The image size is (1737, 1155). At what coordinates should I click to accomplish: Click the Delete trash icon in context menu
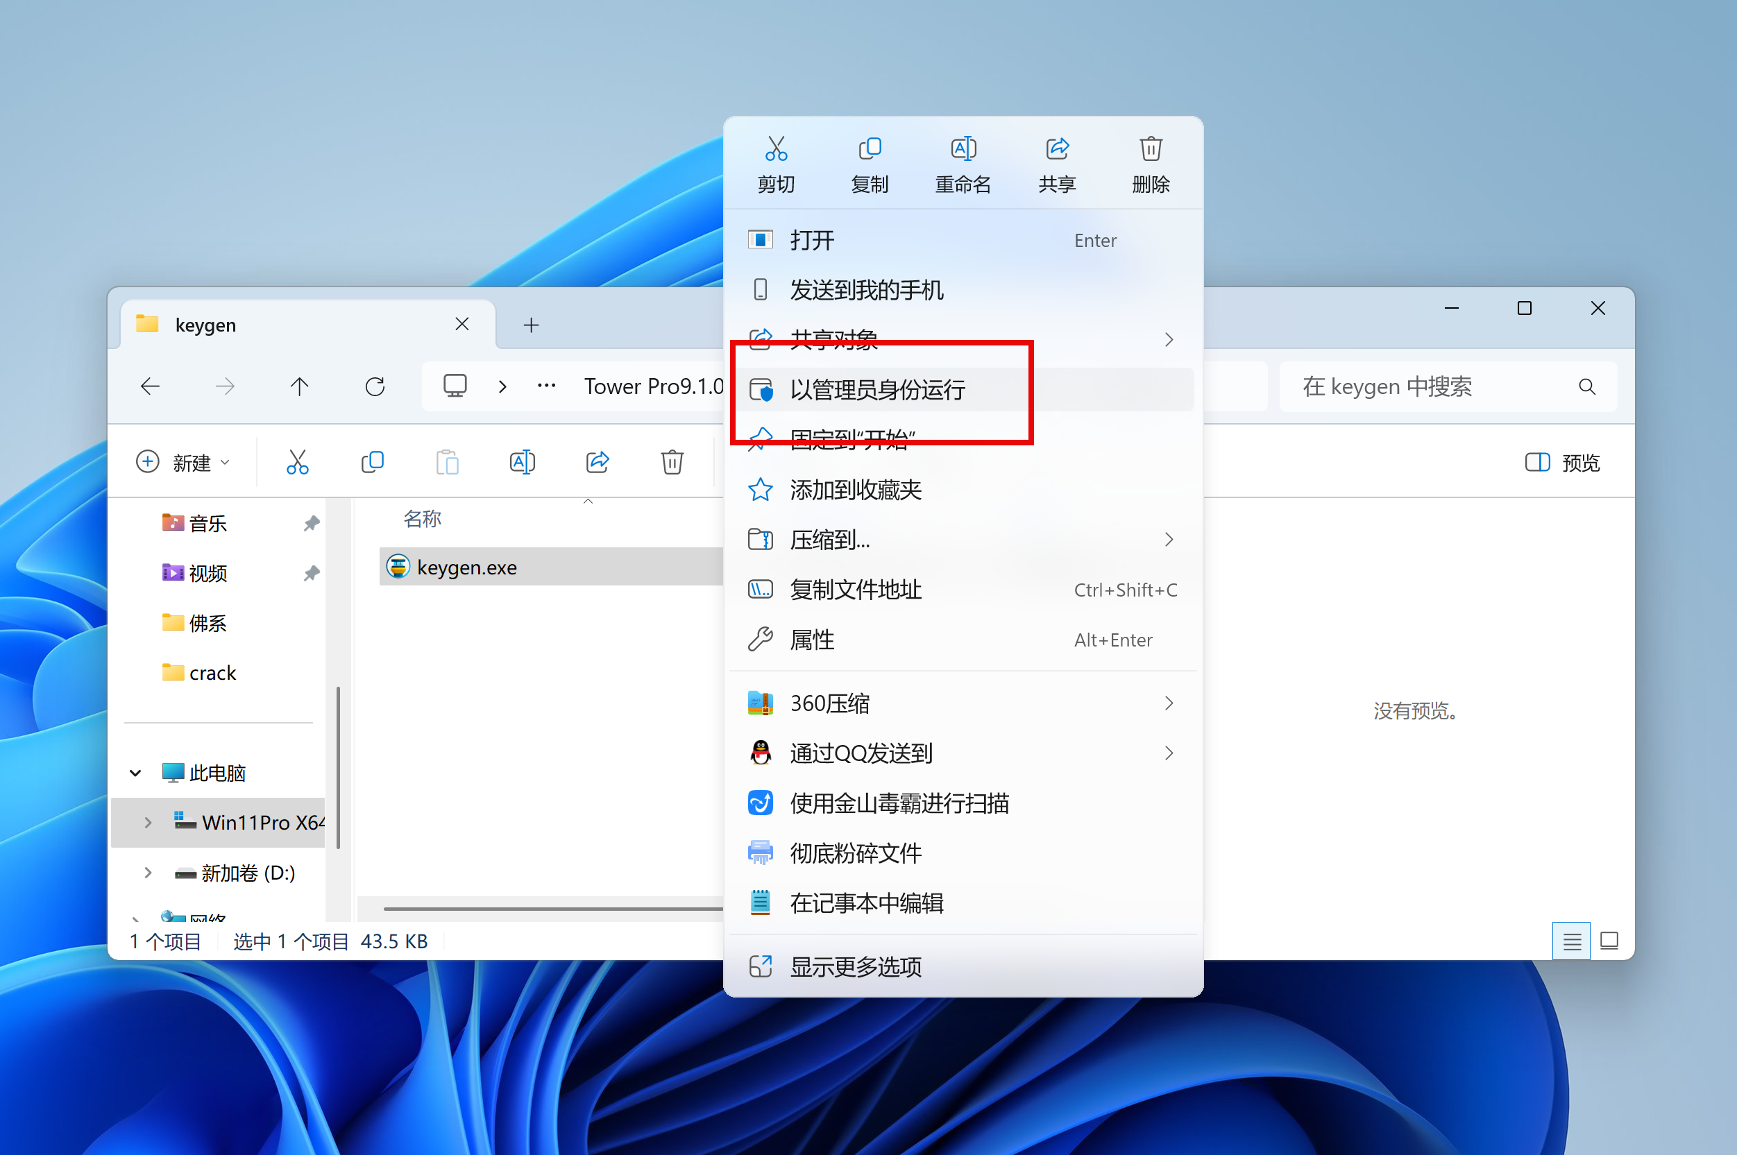pyautogui.click(x=1151, y=150)
